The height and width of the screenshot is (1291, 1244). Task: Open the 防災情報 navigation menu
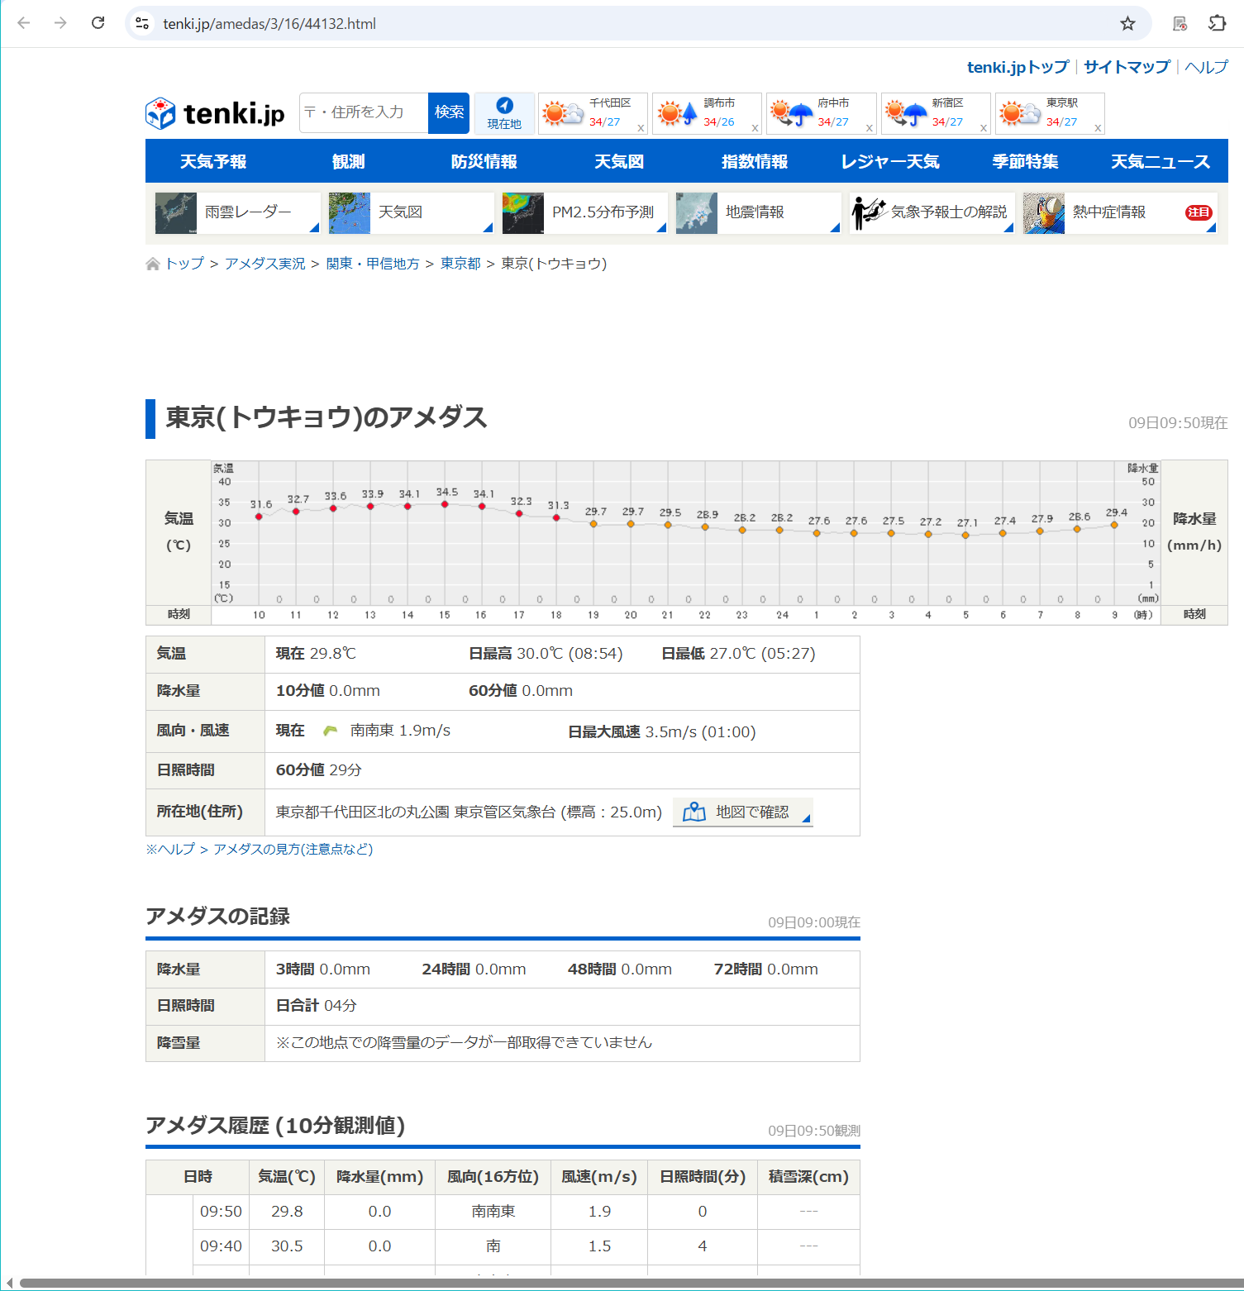click(484, 162)
